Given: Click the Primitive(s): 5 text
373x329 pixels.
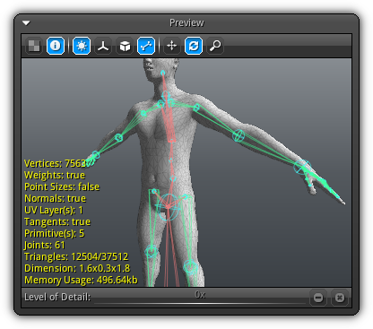Looking at the screenshot, I should coord(55,233).
